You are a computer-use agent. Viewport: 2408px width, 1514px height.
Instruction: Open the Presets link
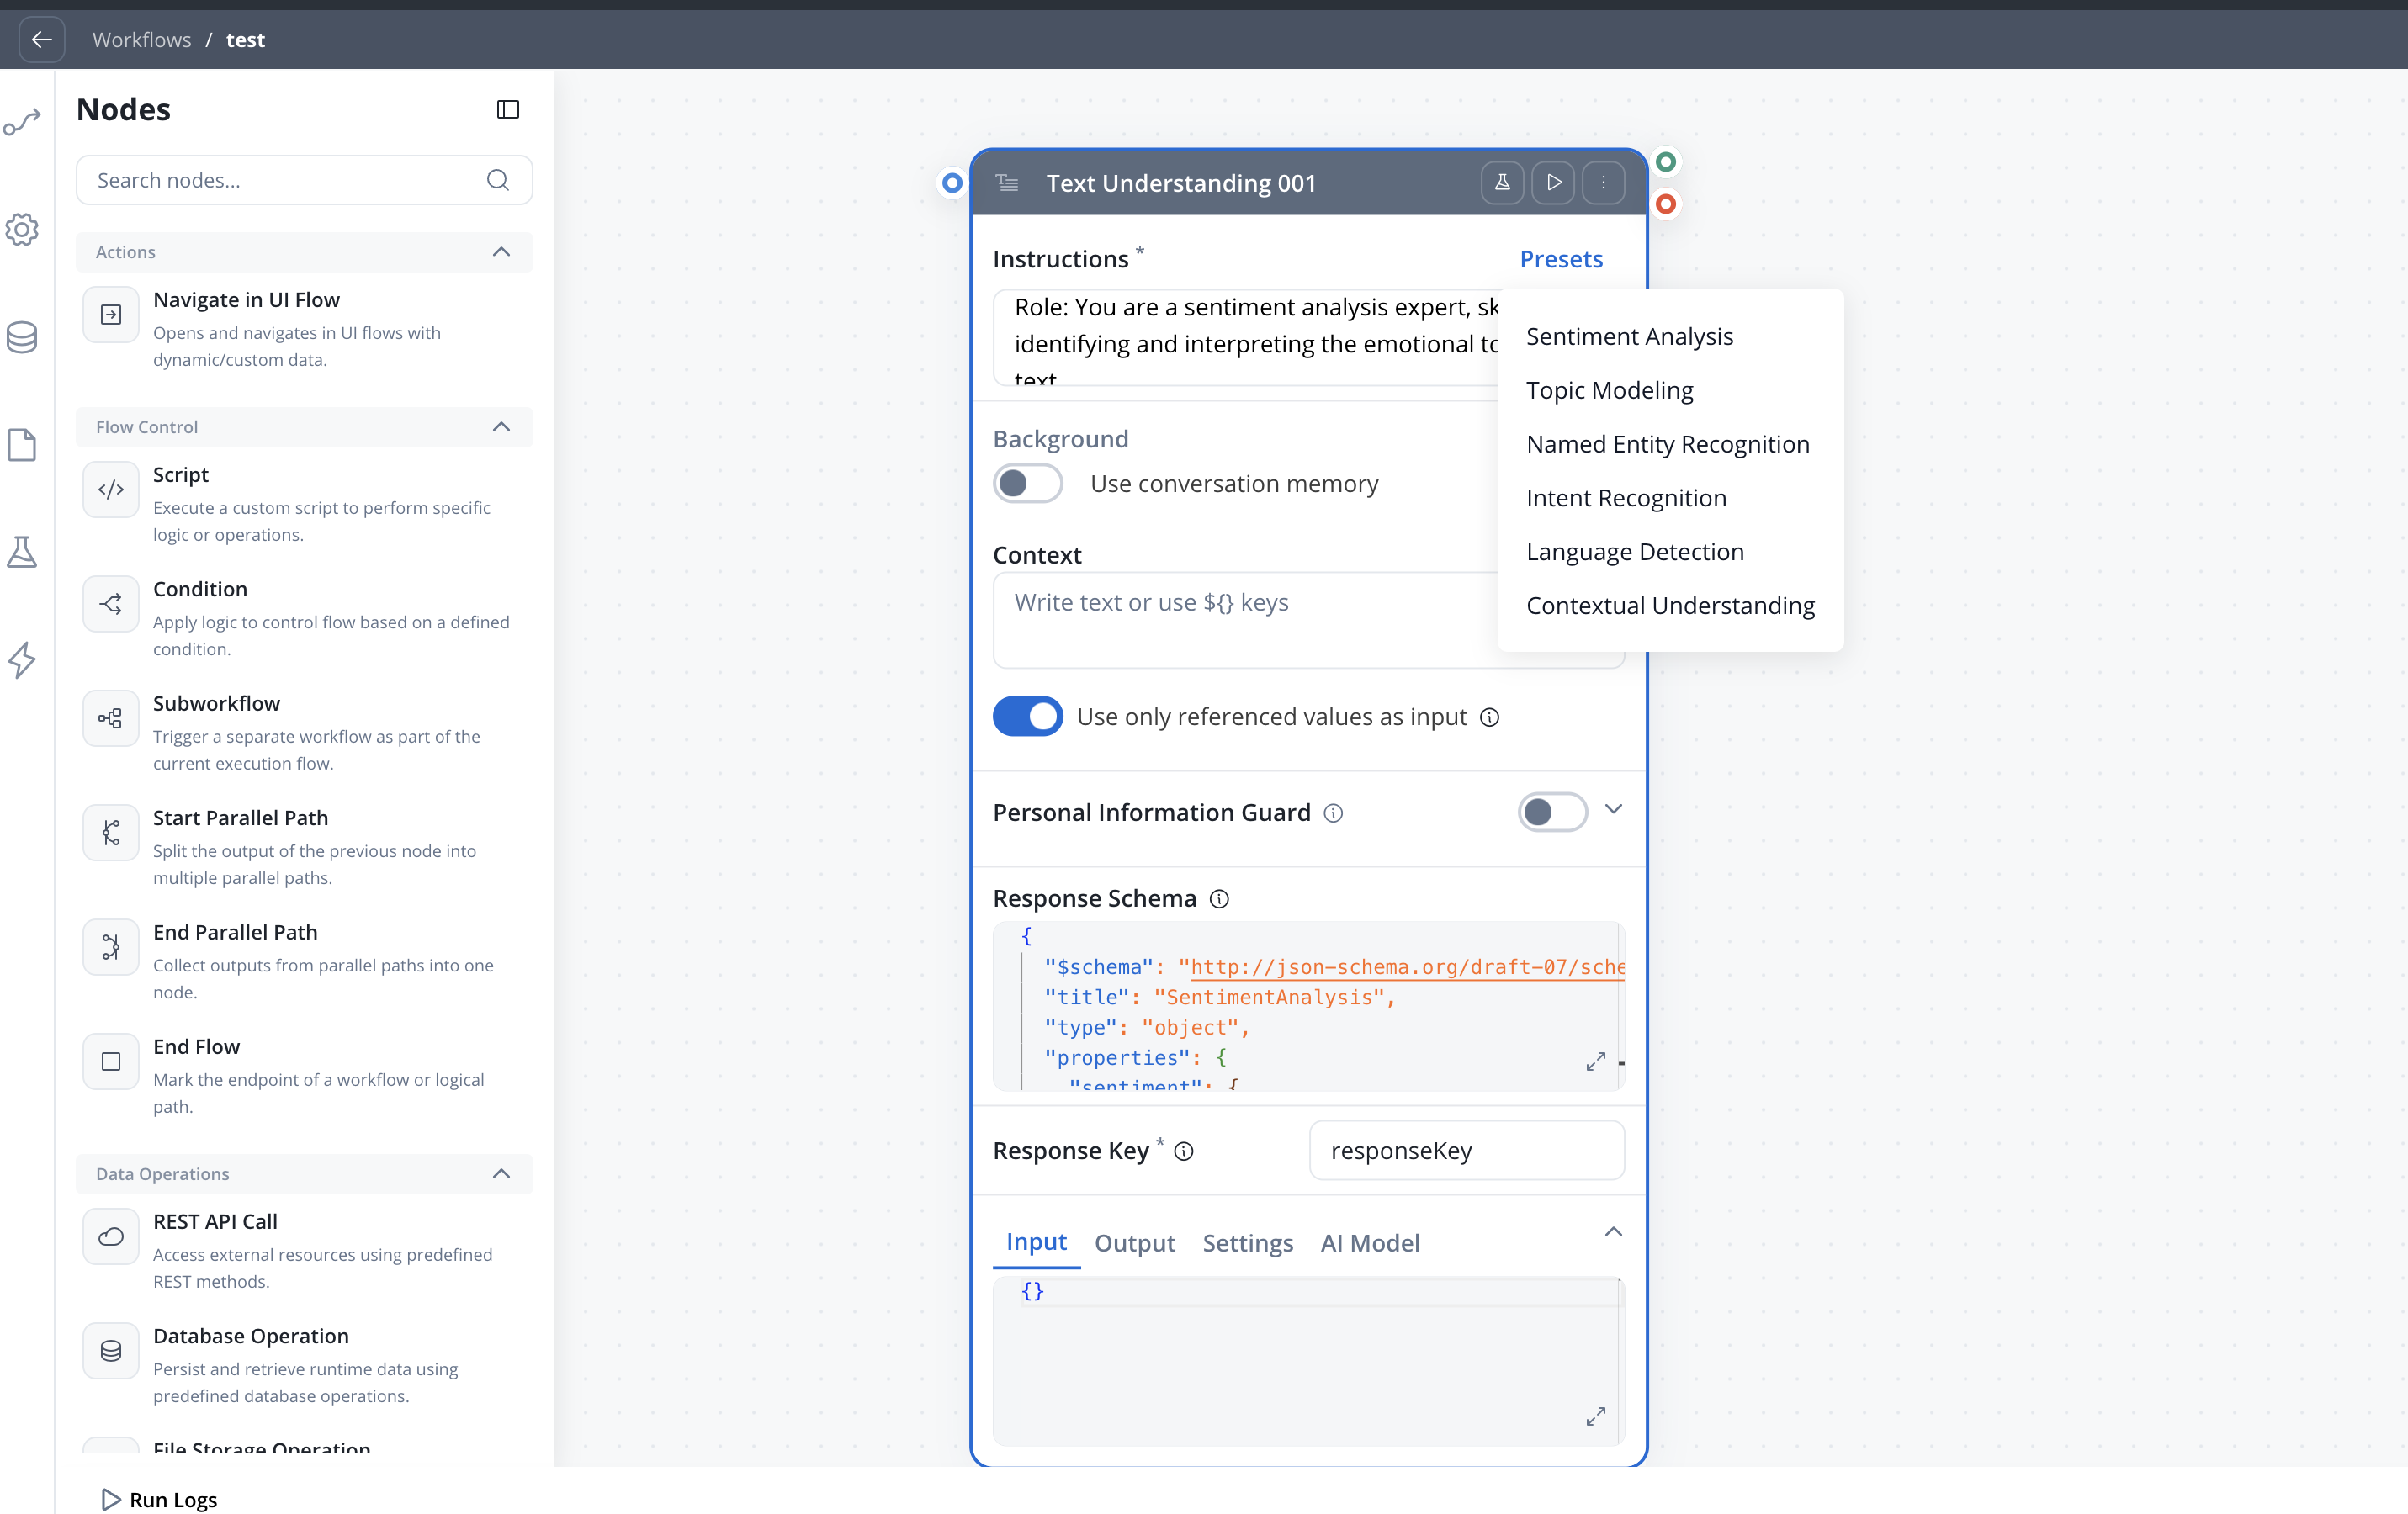point(1561,259)
